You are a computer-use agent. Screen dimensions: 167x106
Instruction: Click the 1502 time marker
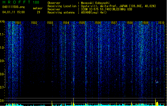(x=34, y=23)
